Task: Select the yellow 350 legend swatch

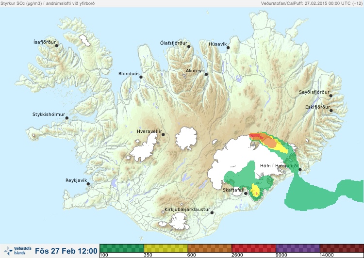Action: tap(166, 248)
